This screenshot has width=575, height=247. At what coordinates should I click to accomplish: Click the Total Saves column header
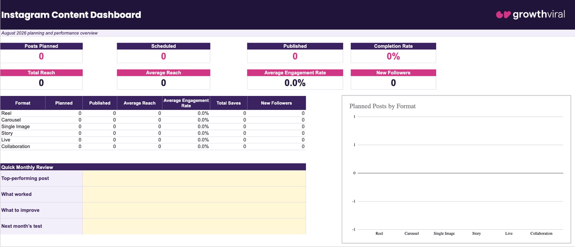pyautogui.click(x=229, y=103)
